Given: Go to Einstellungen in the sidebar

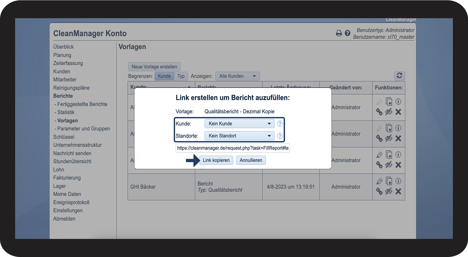Looking at the screenshot, I should point(68,210).
